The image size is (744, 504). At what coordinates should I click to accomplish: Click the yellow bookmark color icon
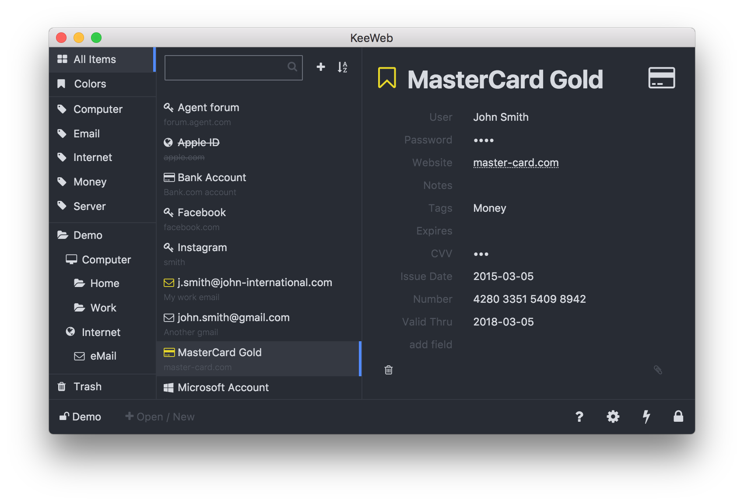pos(387,78)
